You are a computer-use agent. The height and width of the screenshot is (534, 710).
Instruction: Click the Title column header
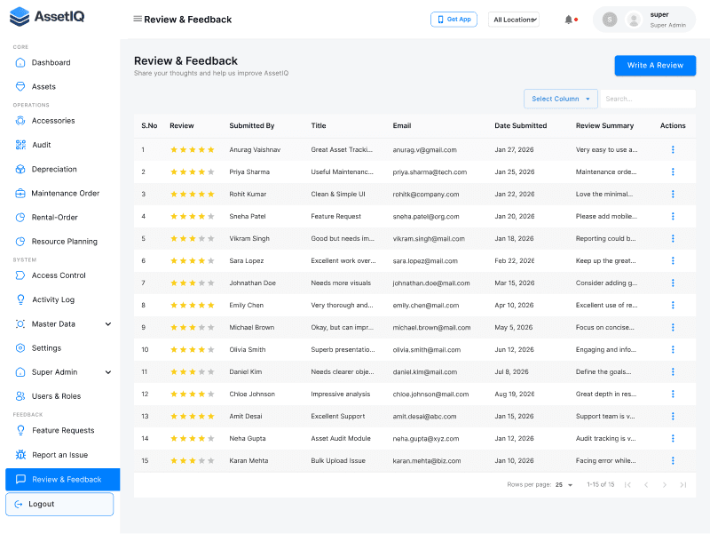pos(319,125)
